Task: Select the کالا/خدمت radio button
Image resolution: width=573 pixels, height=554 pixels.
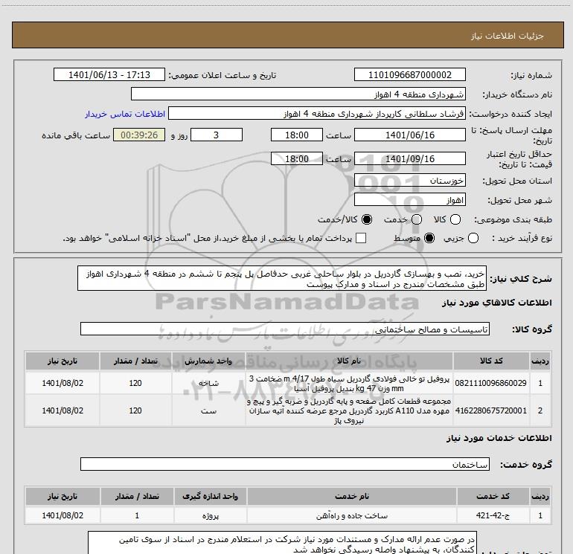Action: pyautogui.click(x=367, y=219)
